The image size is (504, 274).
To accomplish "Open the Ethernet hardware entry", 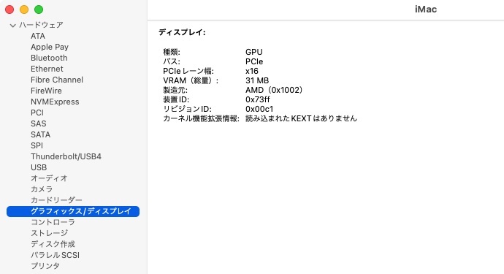I will click(47, 69).
